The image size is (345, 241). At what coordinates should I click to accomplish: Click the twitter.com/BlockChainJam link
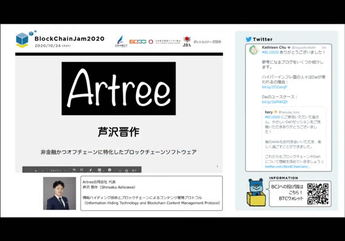coord(287,167)
